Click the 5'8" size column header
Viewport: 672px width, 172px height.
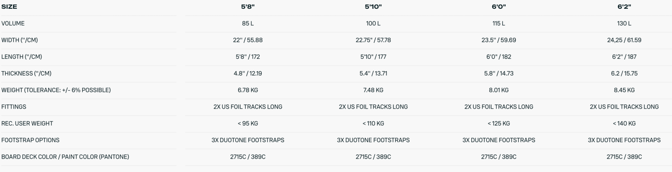click(x=247, y=7)
